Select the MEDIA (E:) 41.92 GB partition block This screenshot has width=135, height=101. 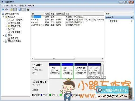81,71
